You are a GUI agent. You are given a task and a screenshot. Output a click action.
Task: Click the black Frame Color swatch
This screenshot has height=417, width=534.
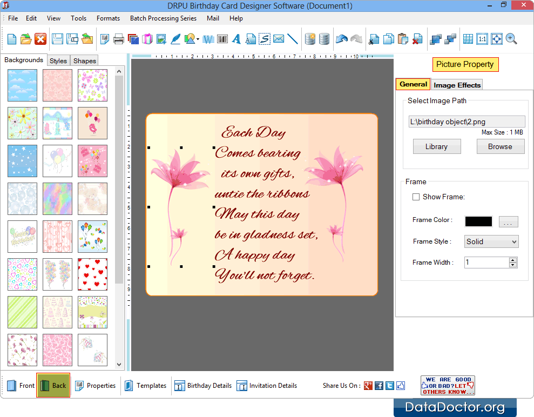click(x=478, y=221)
